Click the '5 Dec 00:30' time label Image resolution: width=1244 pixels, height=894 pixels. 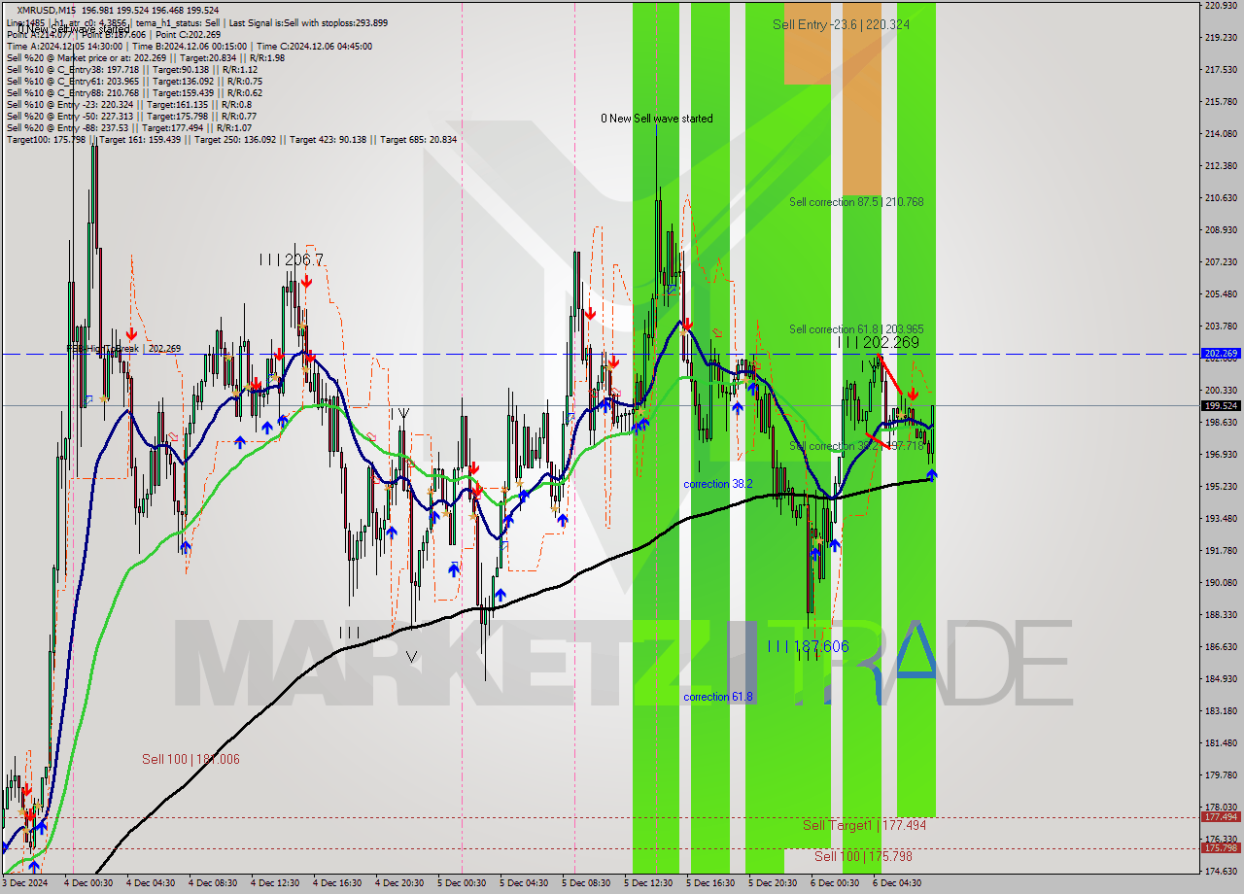pos(462,883)
